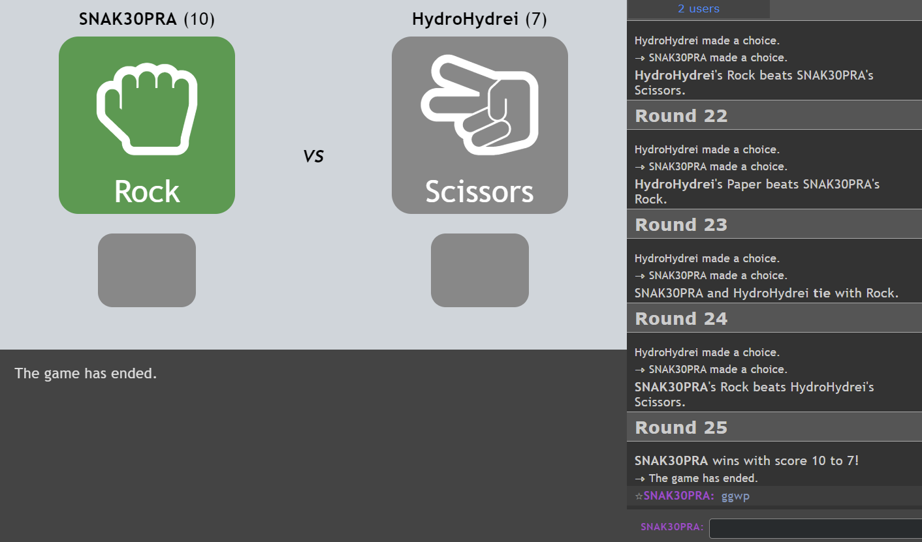Viewport: 922px width, 542px height.
Task: Click 'HydroHydrei's Paper beats SNAK30PRA's Rock.'
Action: (757, 192)
